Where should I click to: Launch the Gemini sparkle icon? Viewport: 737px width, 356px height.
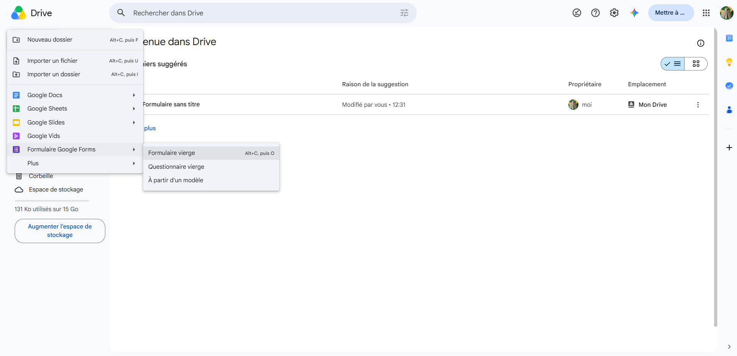click(x=634, y=13)
